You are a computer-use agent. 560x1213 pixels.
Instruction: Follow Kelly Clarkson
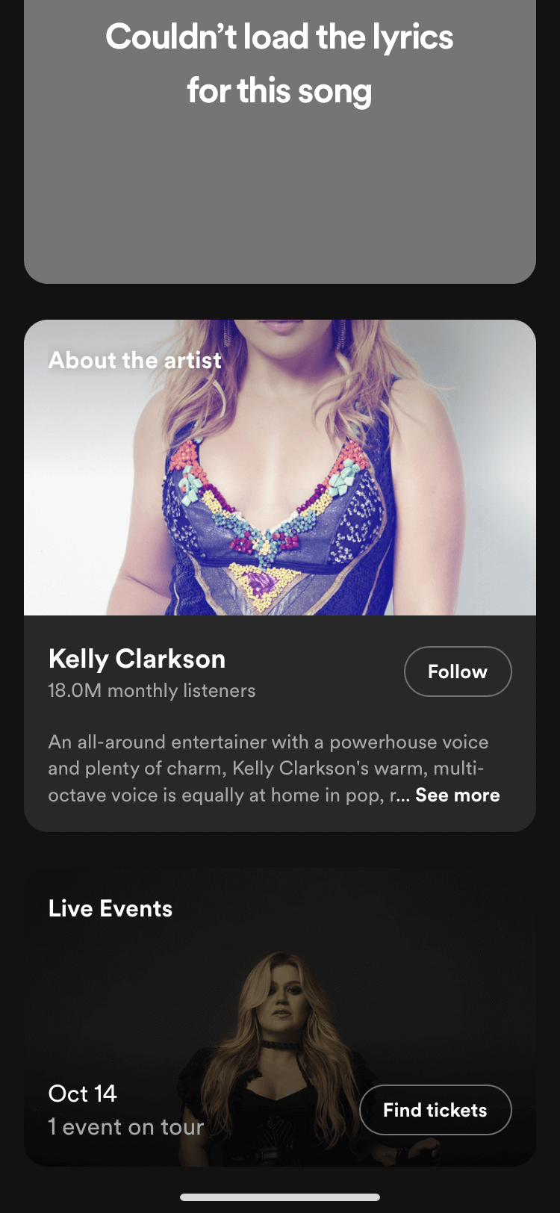(x=458, y=671)
